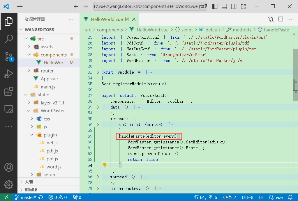This screenshot has width=298, height=201.
Task: Toggle the primary side bar layout button
Action: (215, 6)
